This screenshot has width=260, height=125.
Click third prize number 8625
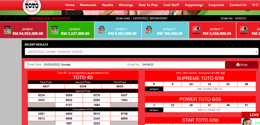120,86
